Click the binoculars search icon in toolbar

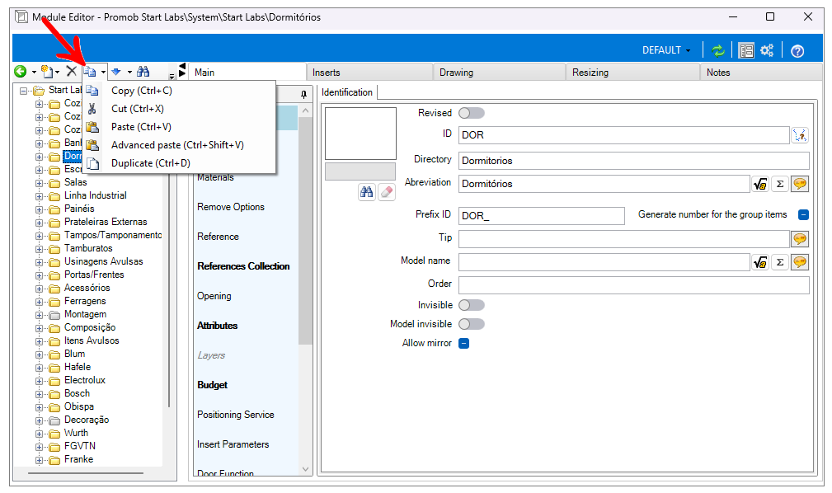point(143,73)
